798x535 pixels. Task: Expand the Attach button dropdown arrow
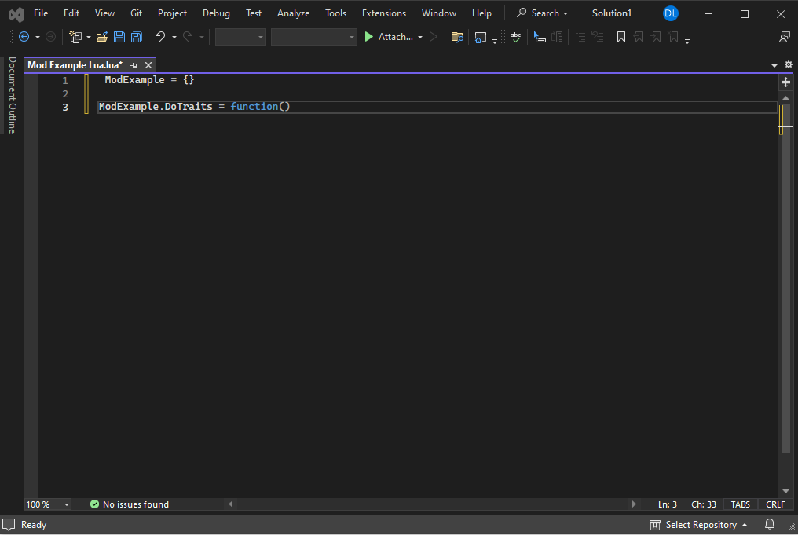[420, 37]
